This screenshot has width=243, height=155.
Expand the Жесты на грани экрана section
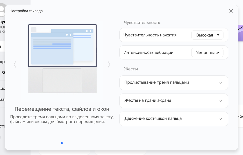pos(174,101)
